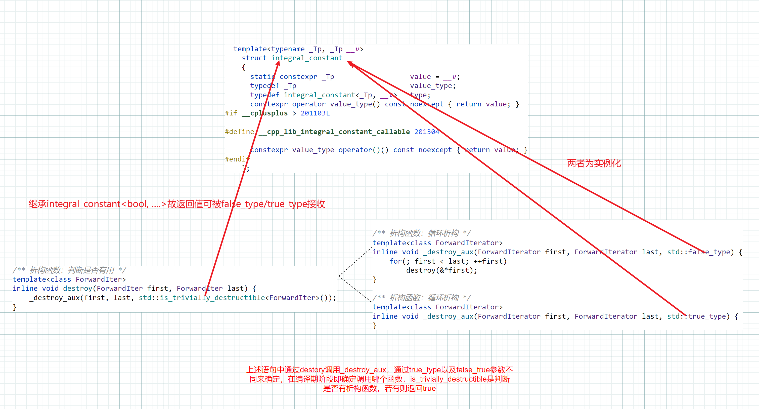Click the destroy(&*first) statement

click(441, 270)
